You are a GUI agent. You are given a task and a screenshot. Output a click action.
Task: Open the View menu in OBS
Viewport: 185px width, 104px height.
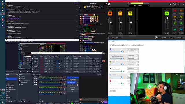[12, 42]
